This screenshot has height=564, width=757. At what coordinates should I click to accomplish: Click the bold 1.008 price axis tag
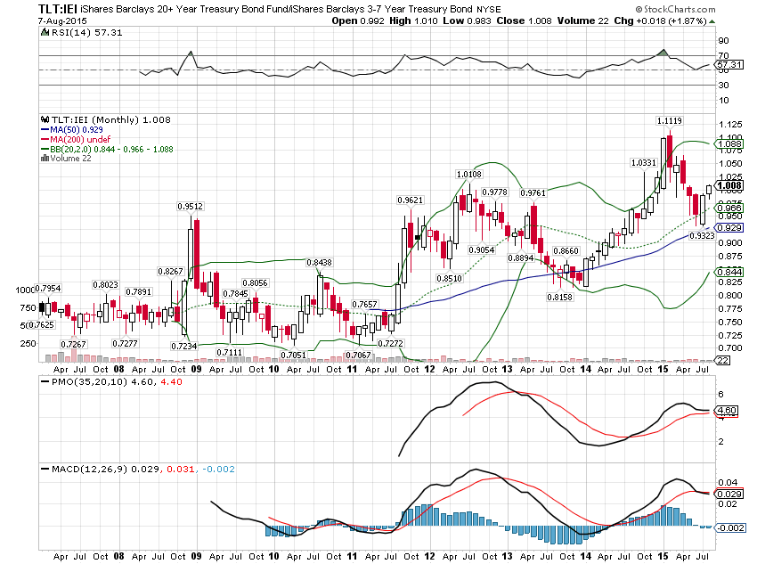(x=729, y=186)
